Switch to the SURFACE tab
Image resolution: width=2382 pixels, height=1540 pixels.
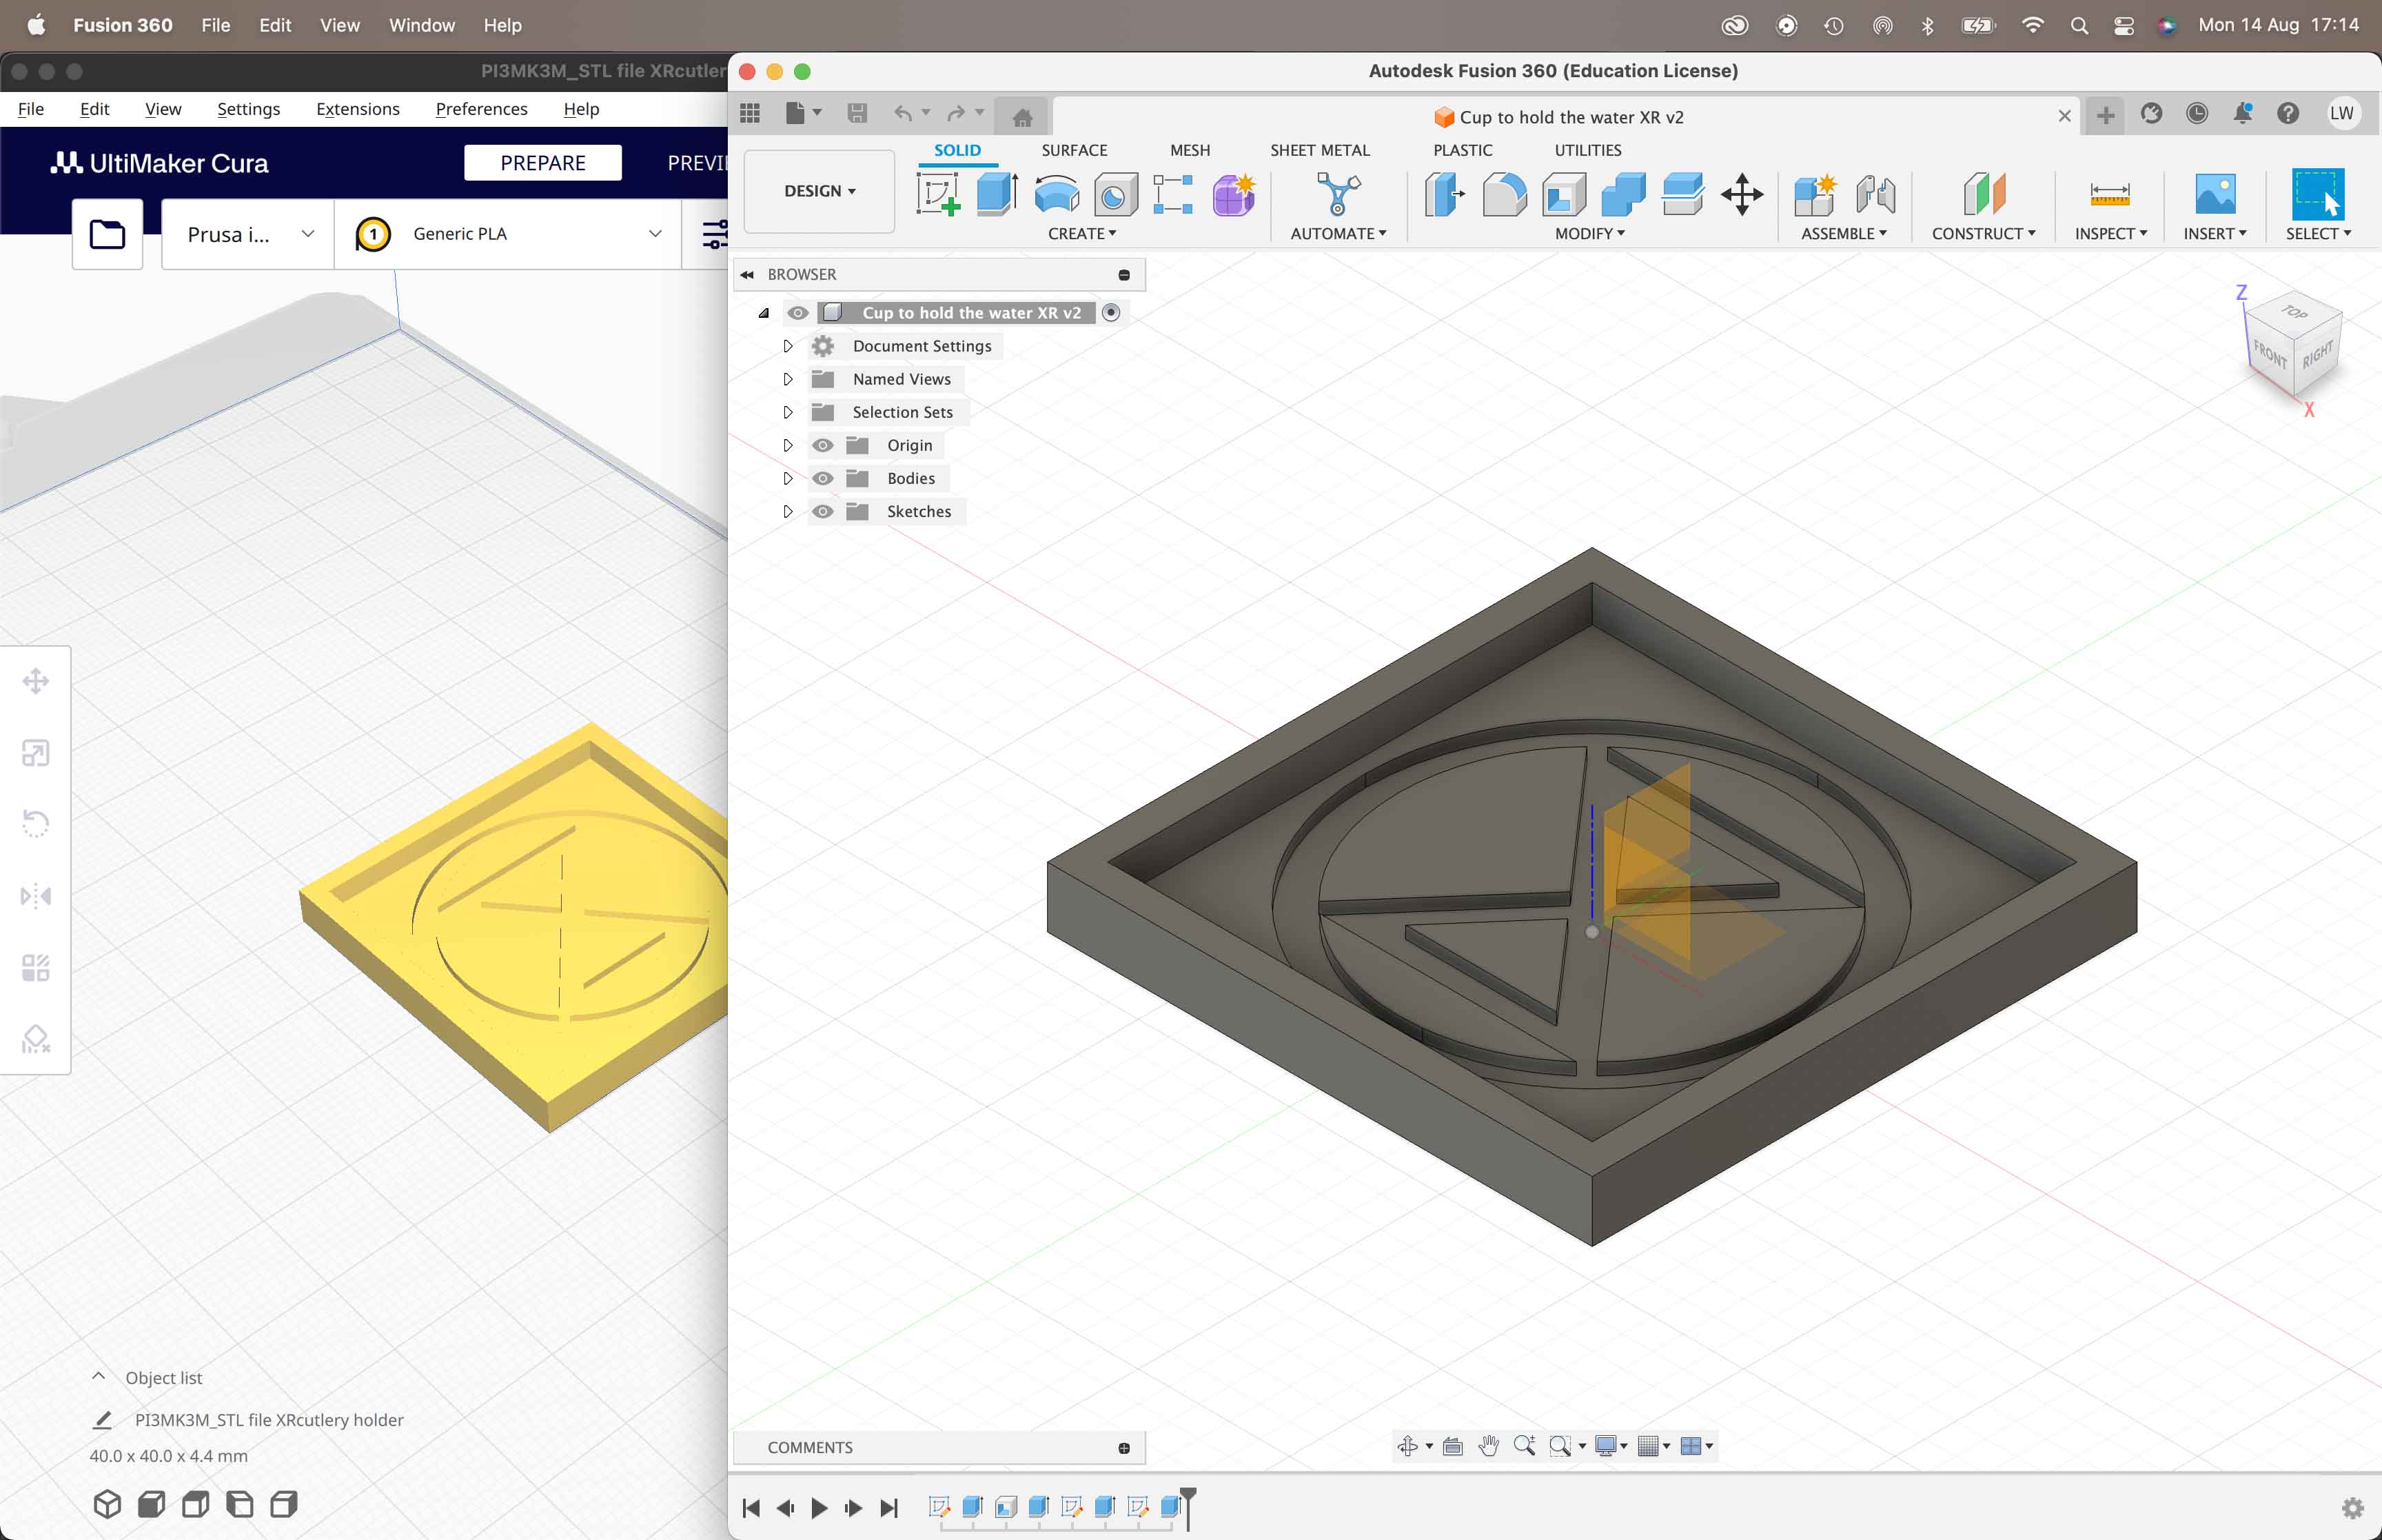point(1075,150)
